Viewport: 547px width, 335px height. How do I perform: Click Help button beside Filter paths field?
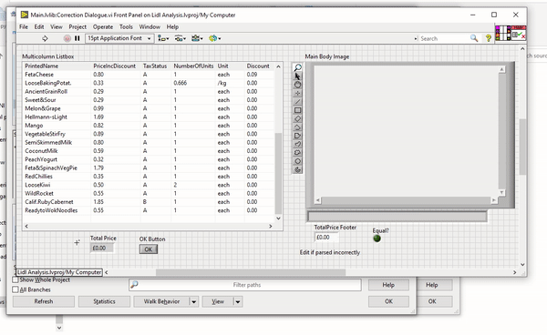tap(388, 285)
